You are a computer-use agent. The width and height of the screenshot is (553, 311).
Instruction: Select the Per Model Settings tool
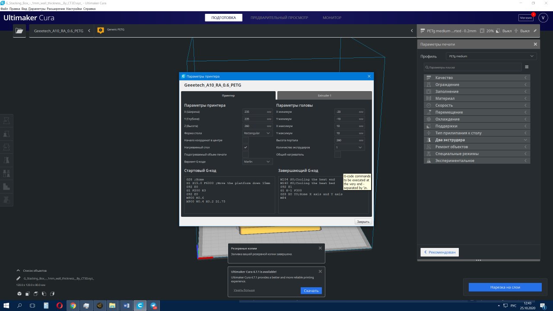(x=6, y=174)
